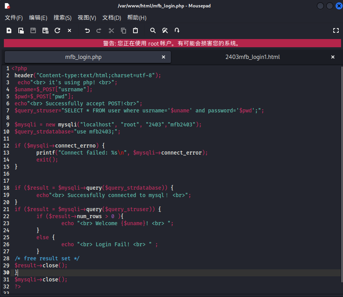Image resolution: width=343 pixels, height=297 pixels.
Task: Click the header("Content-type...") line
Action: (88, 75)
